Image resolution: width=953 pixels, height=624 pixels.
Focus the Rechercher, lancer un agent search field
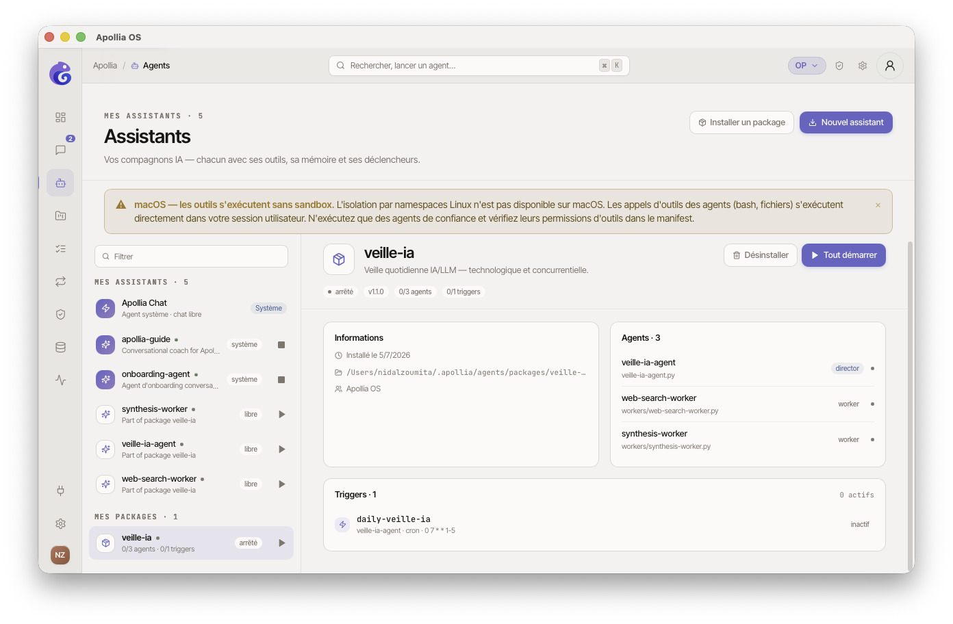[479, 66]
